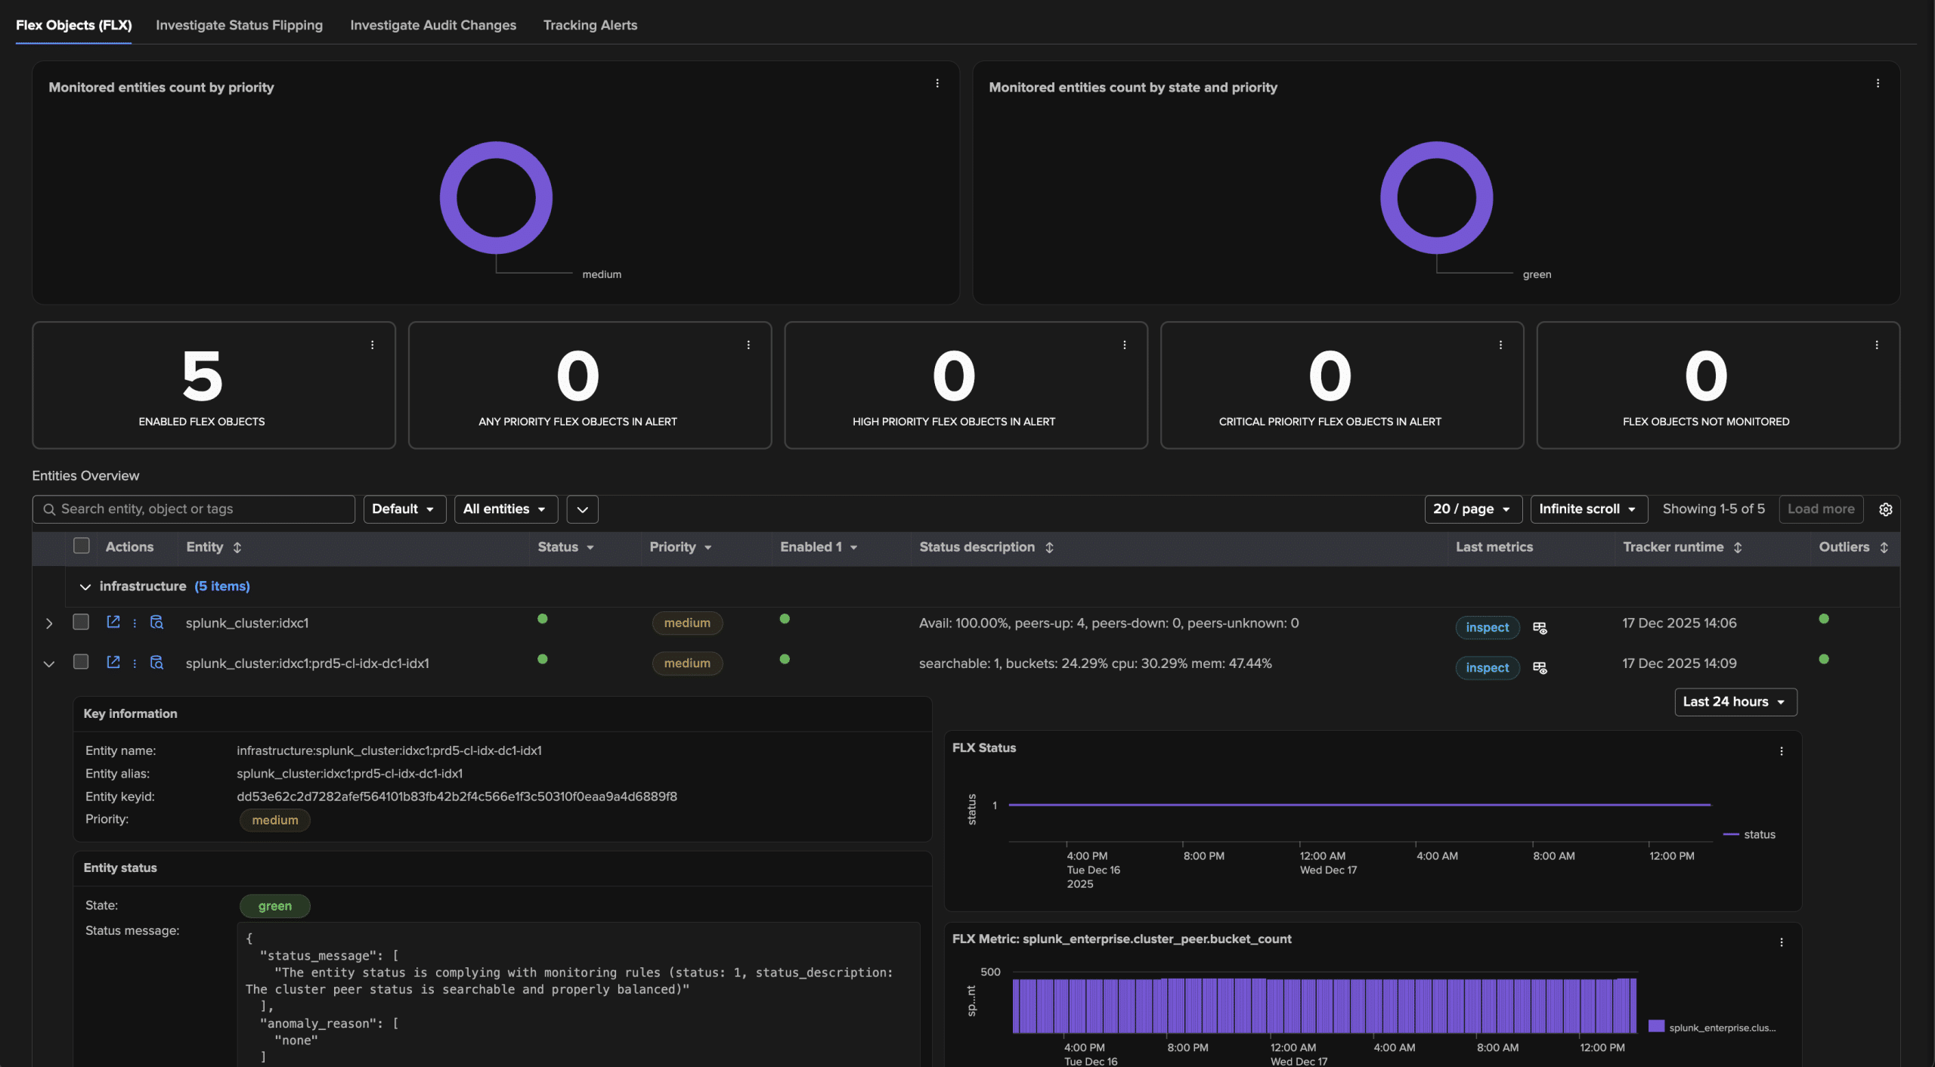Image resolution: width=1935 pixels, height=1067 pixels.
Task: Open the Last 24 hours time range dropdown
Action: [1735, 701]
